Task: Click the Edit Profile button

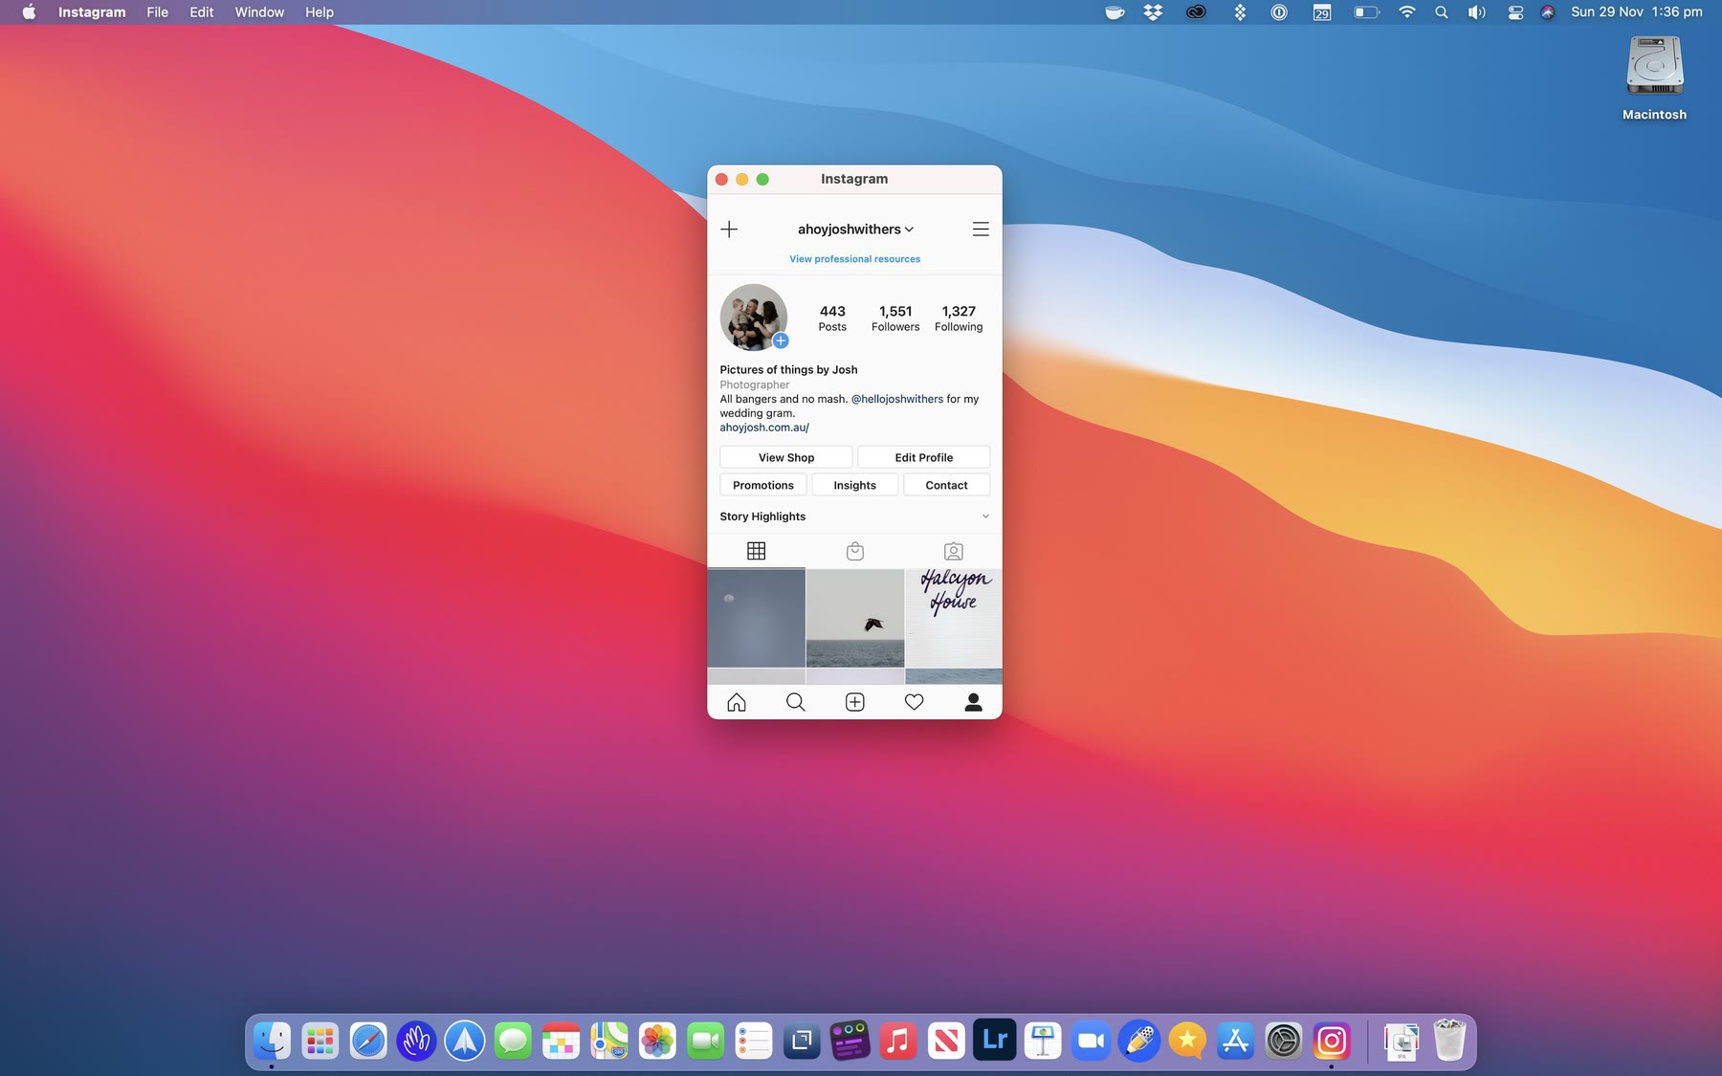Action: click(923, 458)
